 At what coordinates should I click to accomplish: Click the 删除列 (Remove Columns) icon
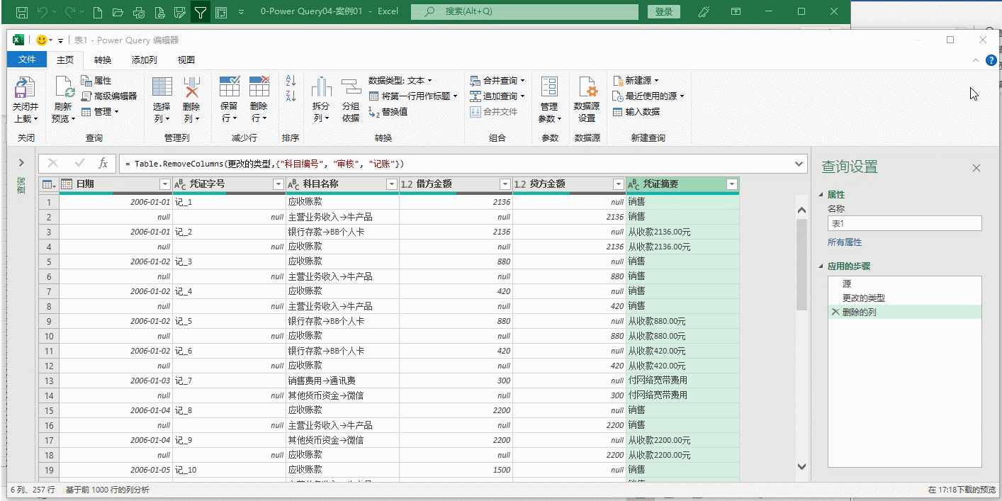(191, 87)
